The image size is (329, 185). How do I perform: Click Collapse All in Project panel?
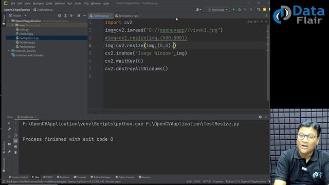coord(71,16)
